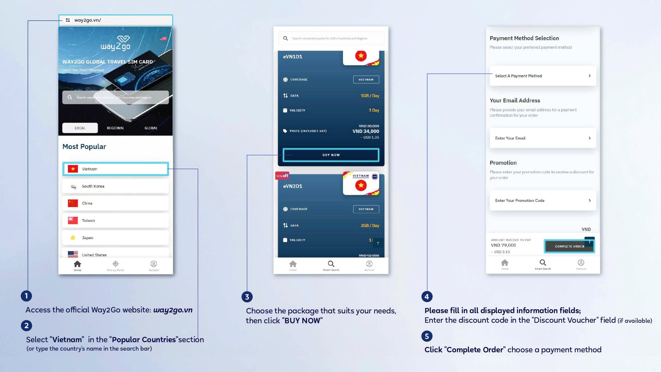Select REGIONAL tab on Way2Go homepage

tap(115, 128)
